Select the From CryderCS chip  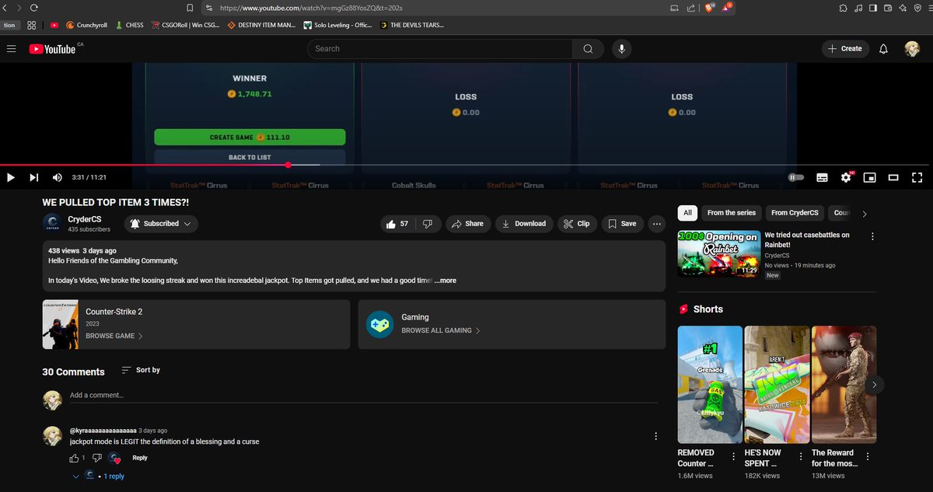point(795,212)
